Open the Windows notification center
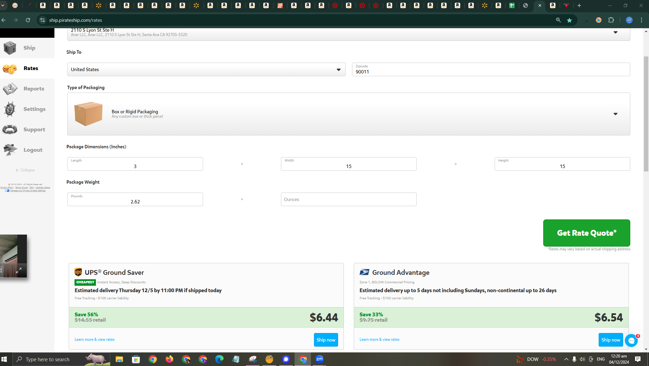The image size is (649, 366). (638, 359)
